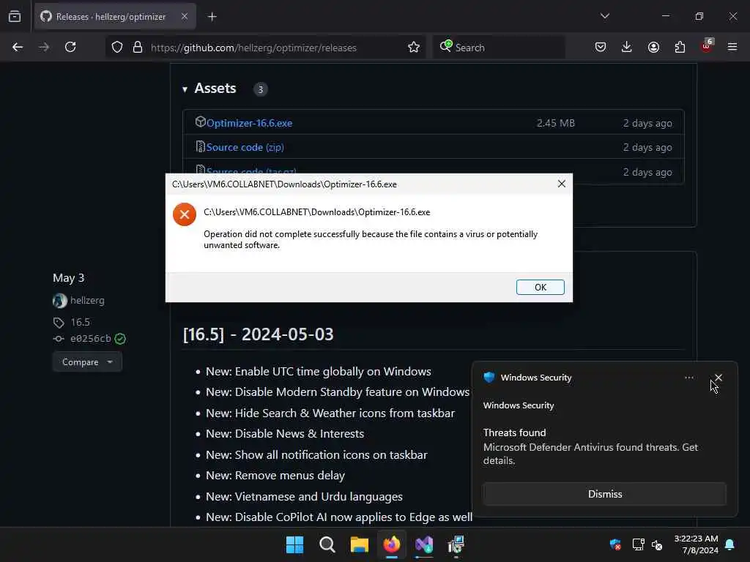This screenshot has width=750, height=562.
Task: Open the Windows Start menu
Action: [x=294, y=544]
